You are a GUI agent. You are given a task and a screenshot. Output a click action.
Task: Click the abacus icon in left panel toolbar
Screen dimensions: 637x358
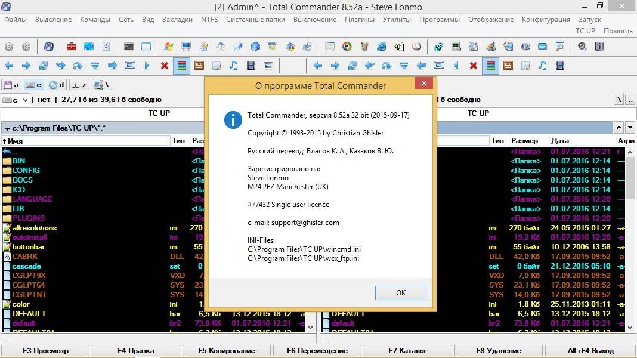tap(199, 66)
